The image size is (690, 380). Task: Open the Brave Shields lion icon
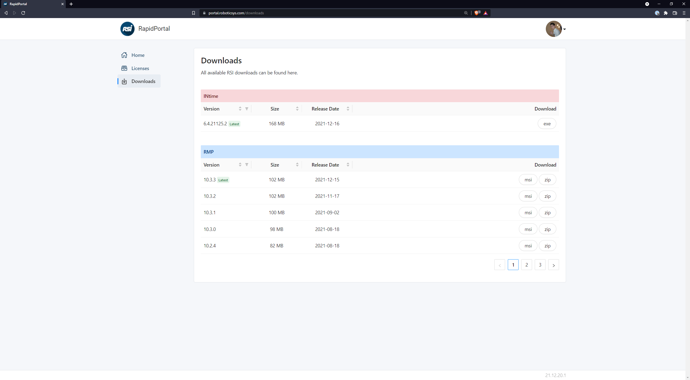477,13
